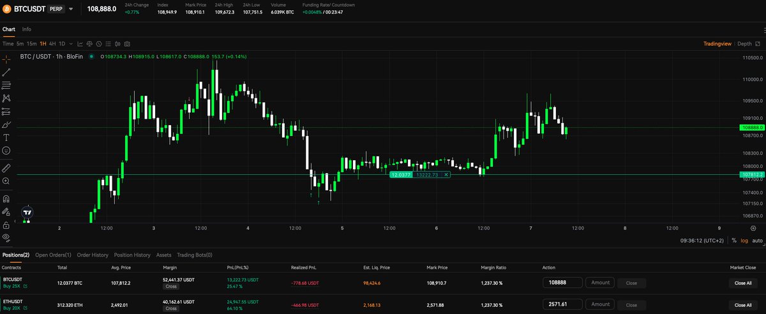Open the Fibonacci and horizontal lines tool
Image resolution: width=766 pixels, height=314 pixels.
(6, 85)
